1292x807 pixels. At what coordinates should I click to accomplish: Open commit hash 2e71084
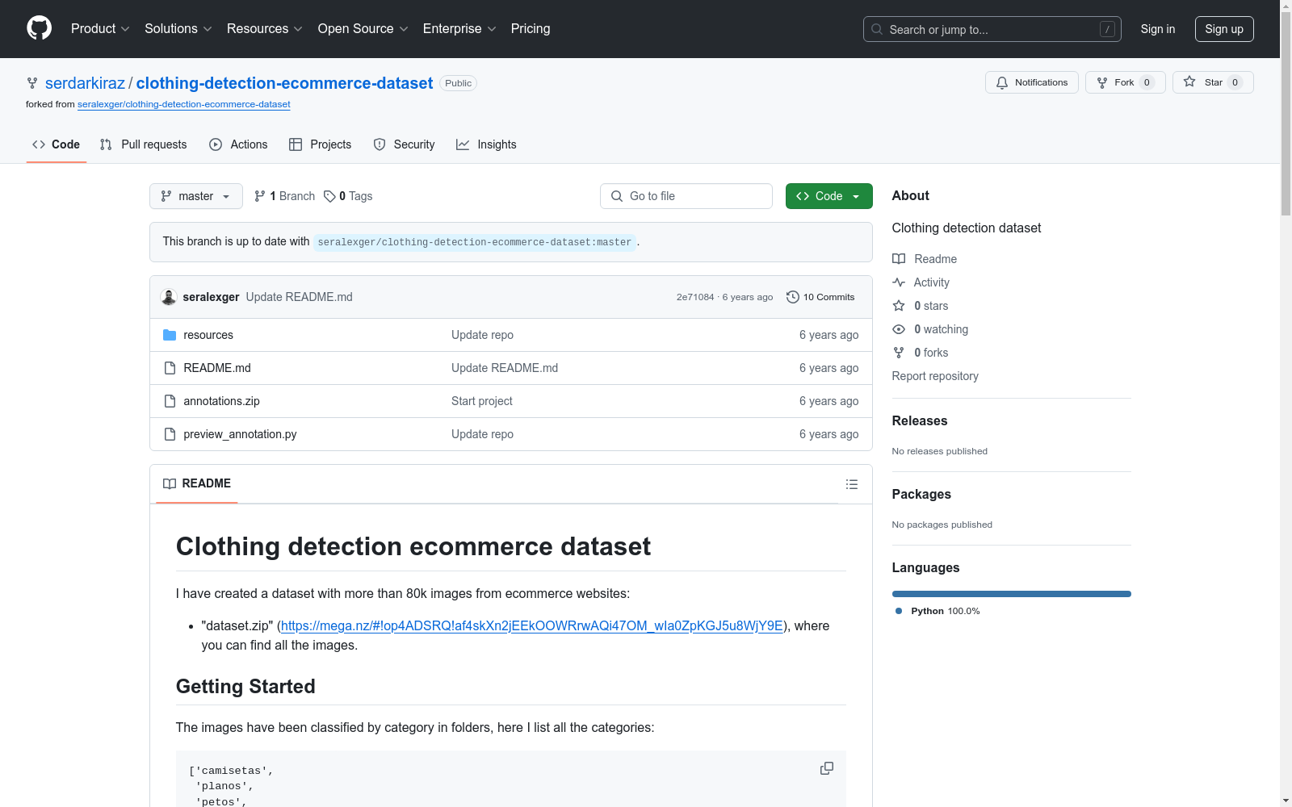click(695, 297)
